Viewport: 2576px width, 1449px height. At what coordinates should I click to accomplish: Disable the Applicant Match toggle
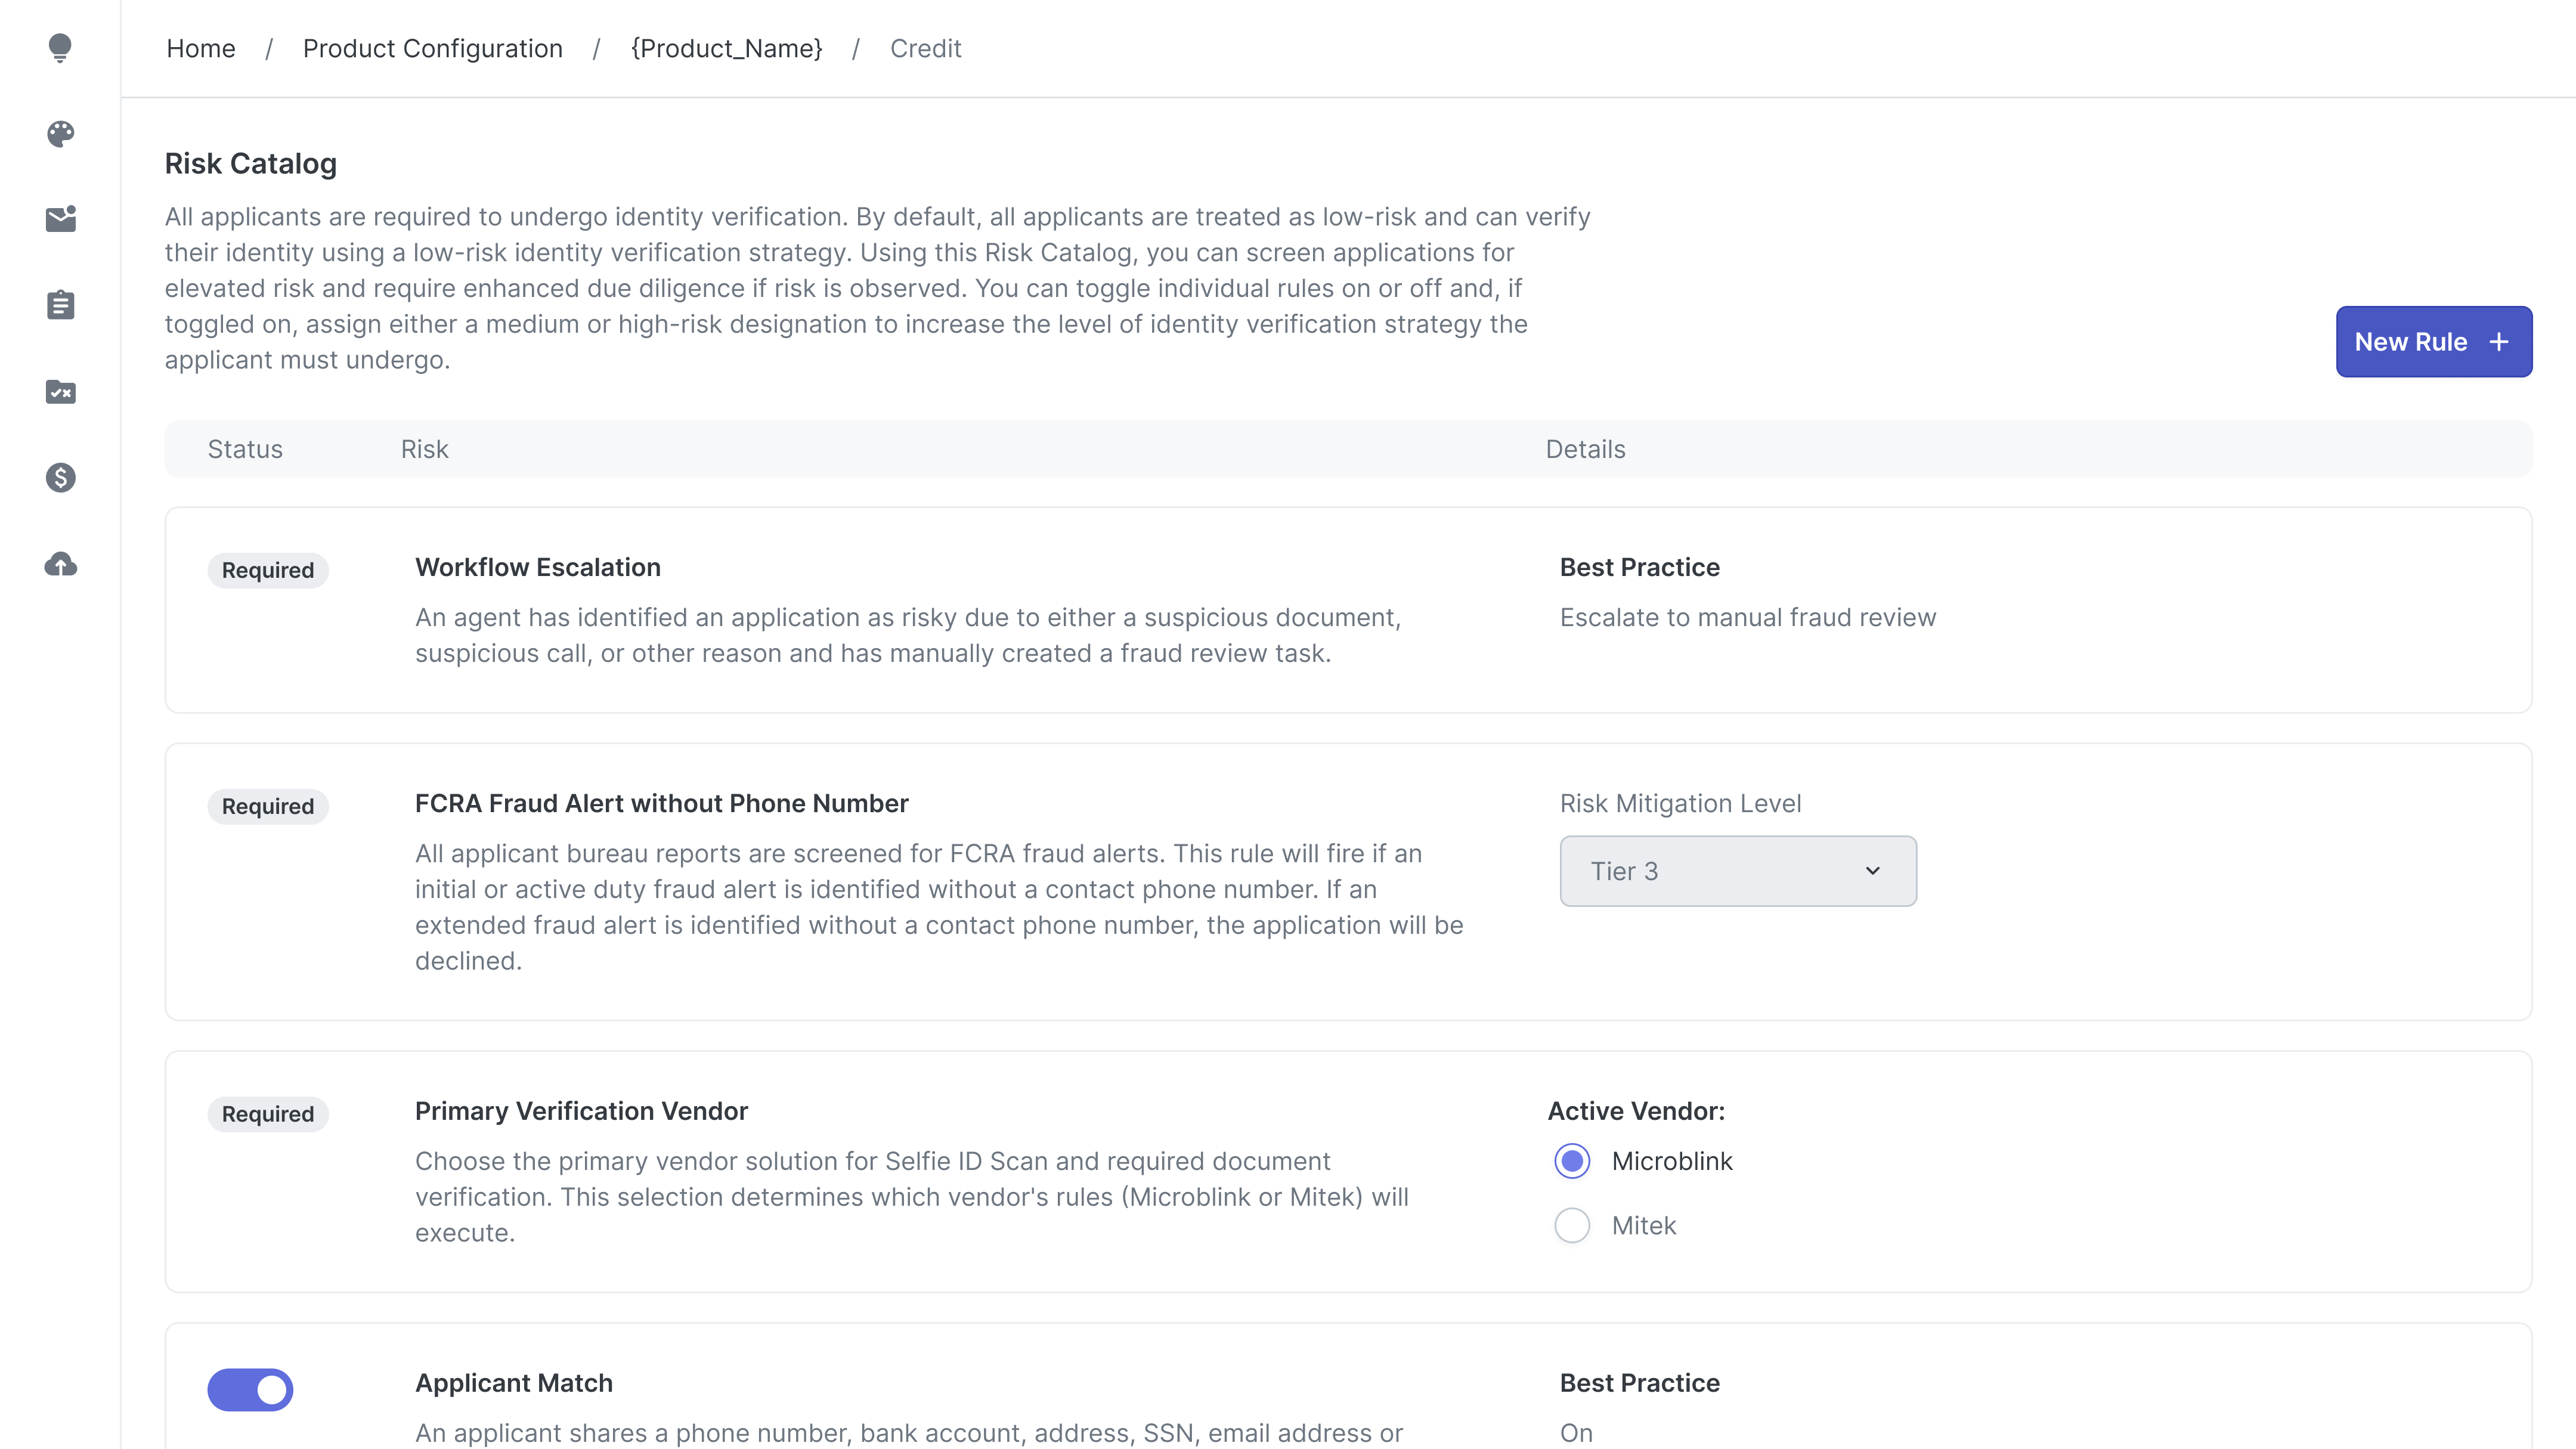pyautogui.click(x=250, y=1389)
